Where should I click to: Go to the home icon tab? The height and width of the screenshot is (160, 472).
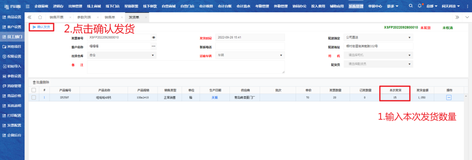(40, 17)
